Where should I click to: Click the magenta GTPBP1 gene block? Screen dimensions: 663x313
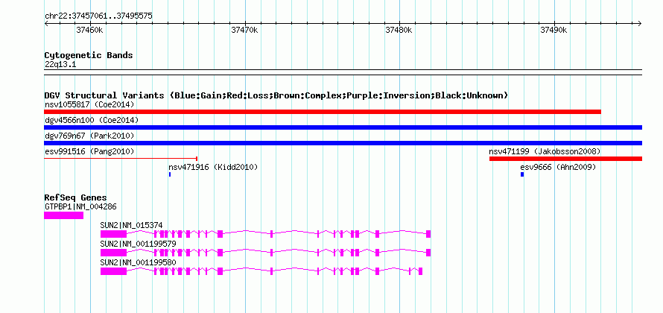point(64,215)
